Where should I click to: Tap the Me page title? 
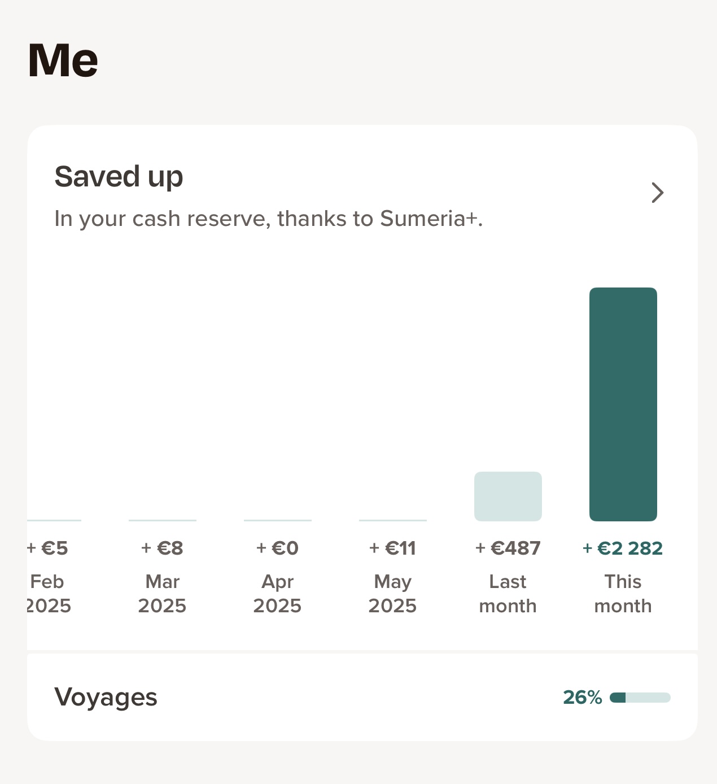tap(63, 60)
